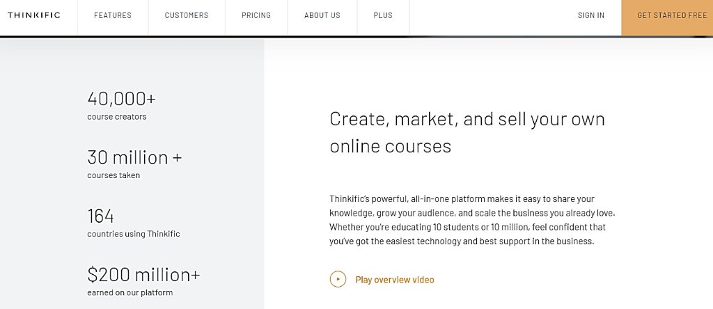The height and width of the screenshot is (309, 713).
Task: Open the About Us menu
Action: coord(322,15)
